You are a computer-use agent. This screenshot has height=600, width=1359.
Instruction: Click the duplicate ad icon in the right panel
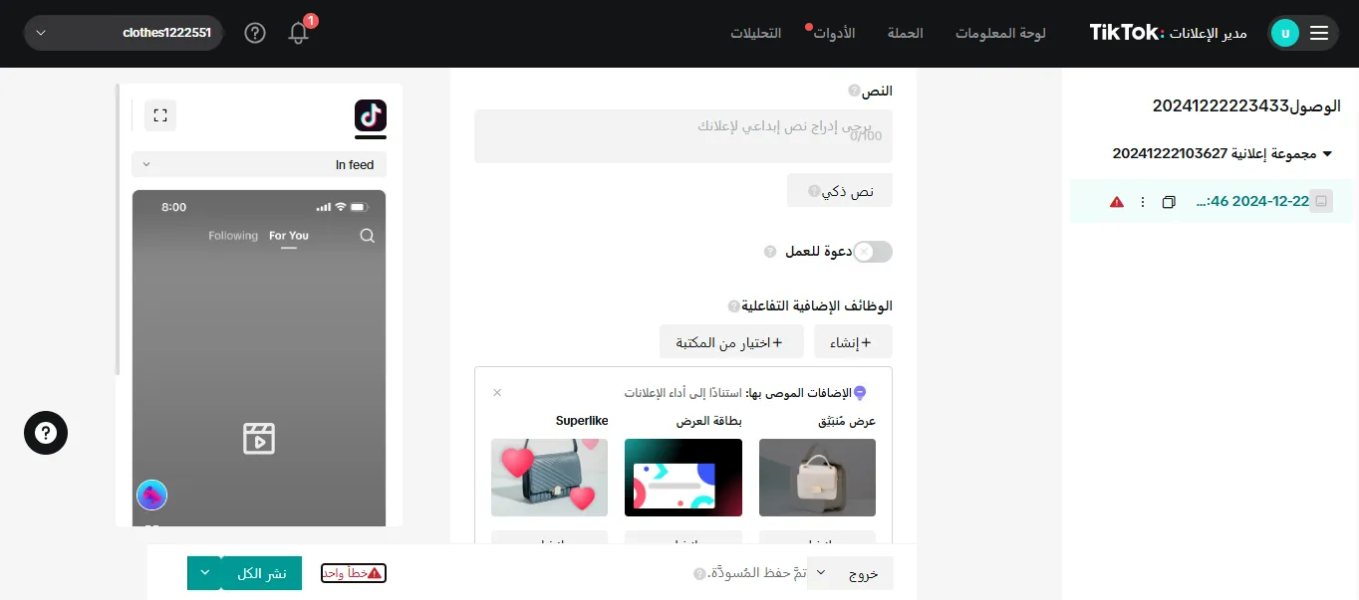(1168, 201)
